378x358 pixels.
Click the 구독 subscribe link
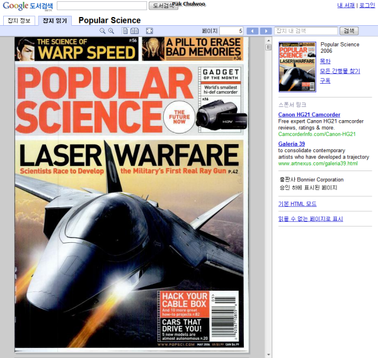pos(325,81)
